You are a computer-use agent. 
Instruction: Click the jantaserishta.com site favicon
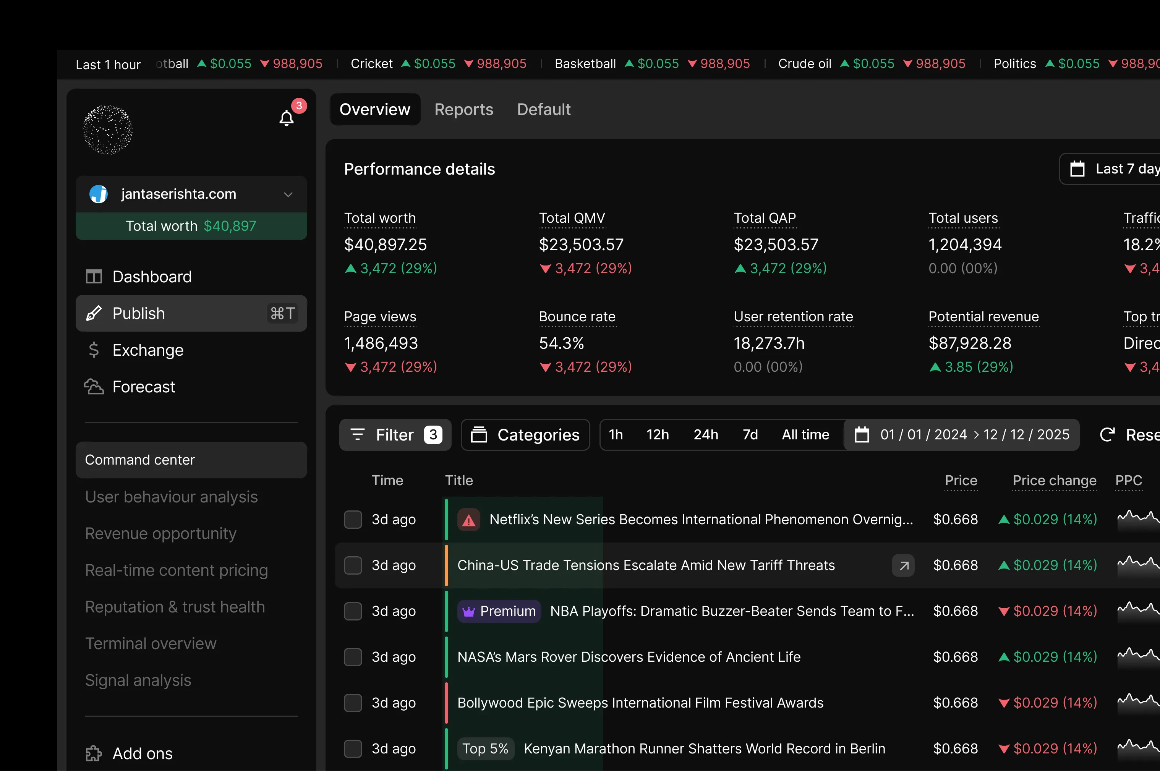[98, 194]
